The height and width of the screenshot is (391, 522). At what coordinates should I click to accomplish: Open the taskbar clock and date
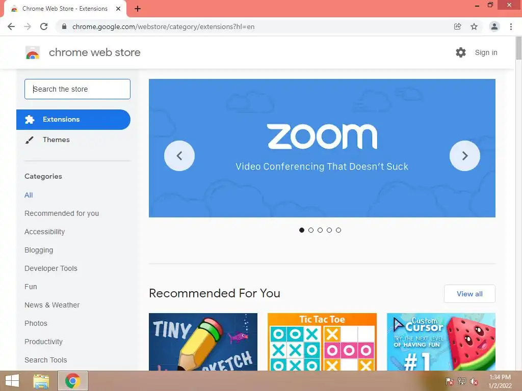500,381
